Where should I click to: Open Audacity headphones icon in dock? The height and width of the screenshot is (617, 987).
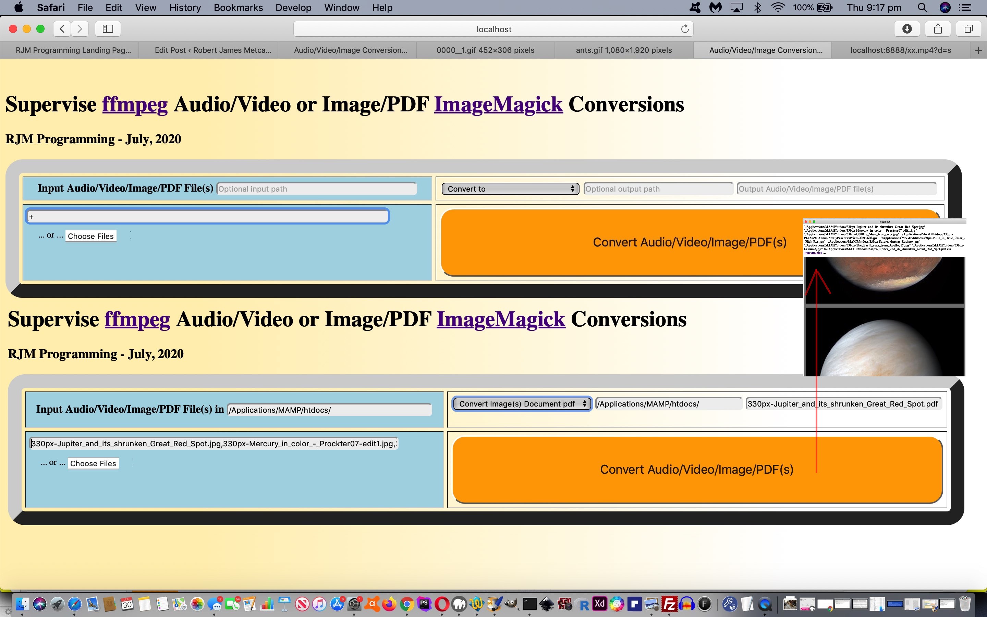tap(687, 604)
